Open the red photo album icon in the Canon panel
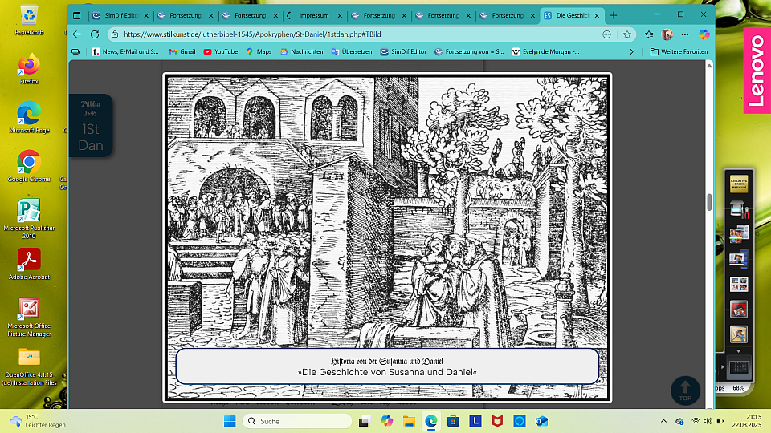771x433 pixels. [739, 310]
